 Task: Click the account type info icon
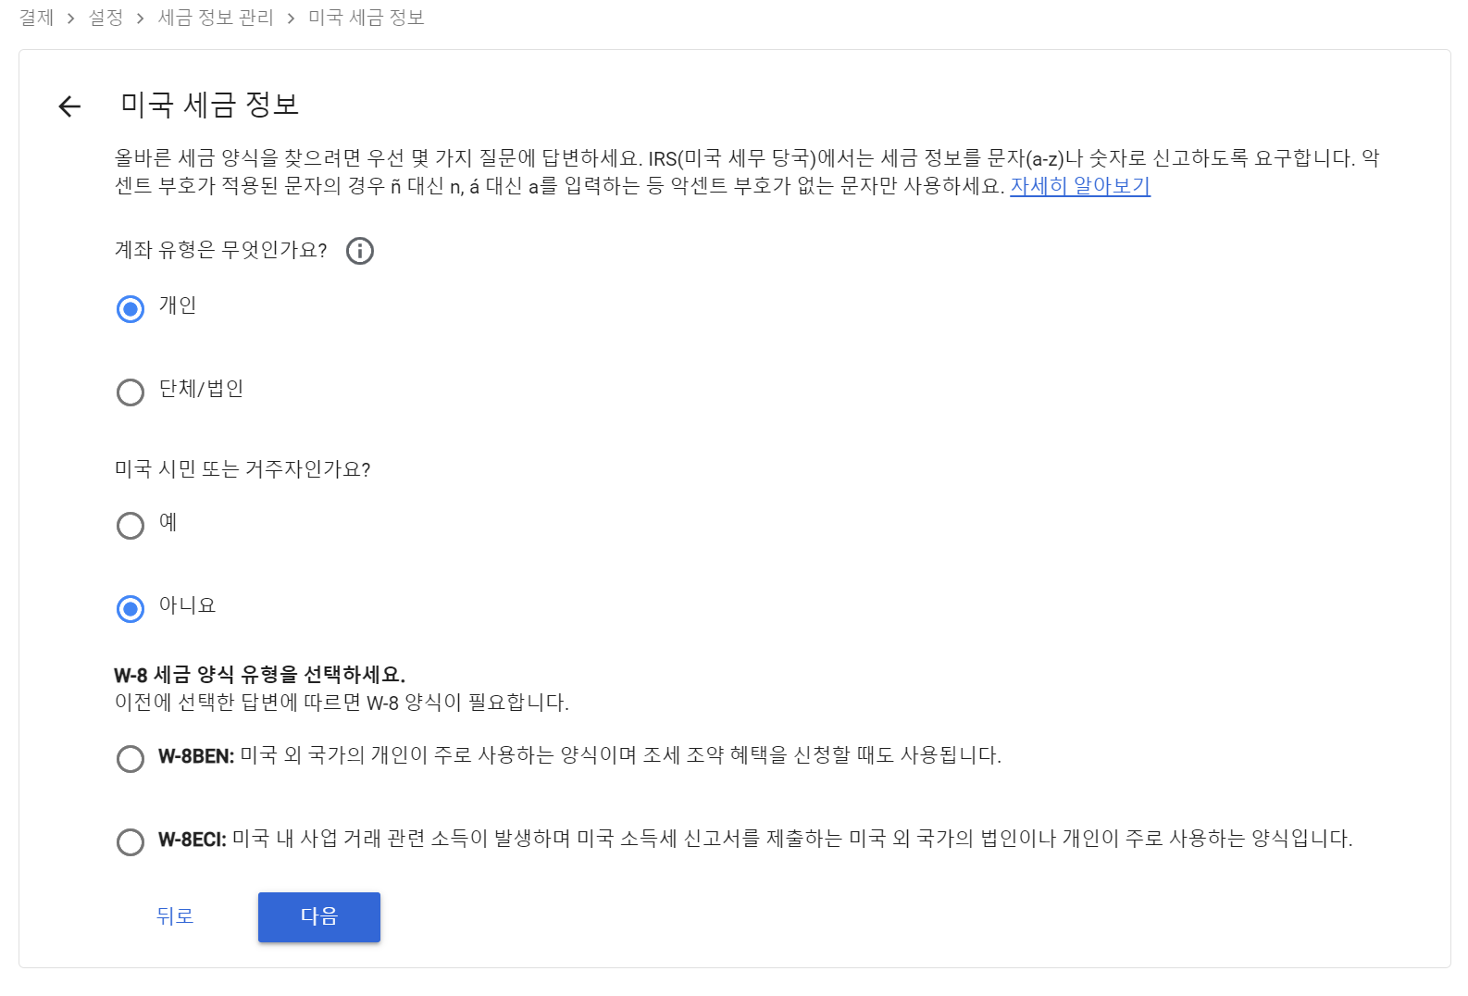[360, 251]
